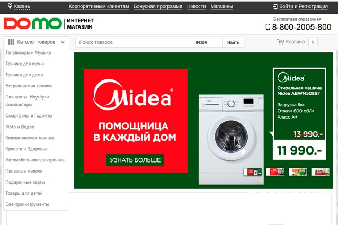The height and width of the screenshot is (225, 338).
Task: Open the Магазины link
Action: pos(221,7)
